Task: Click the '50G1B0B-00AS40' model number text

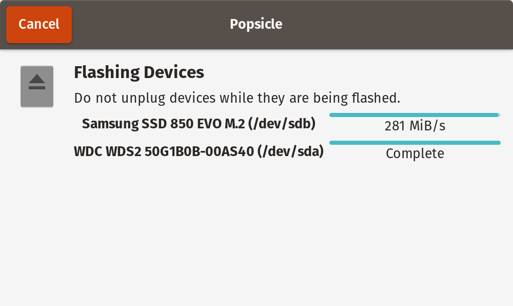Action: coord(200,151)
